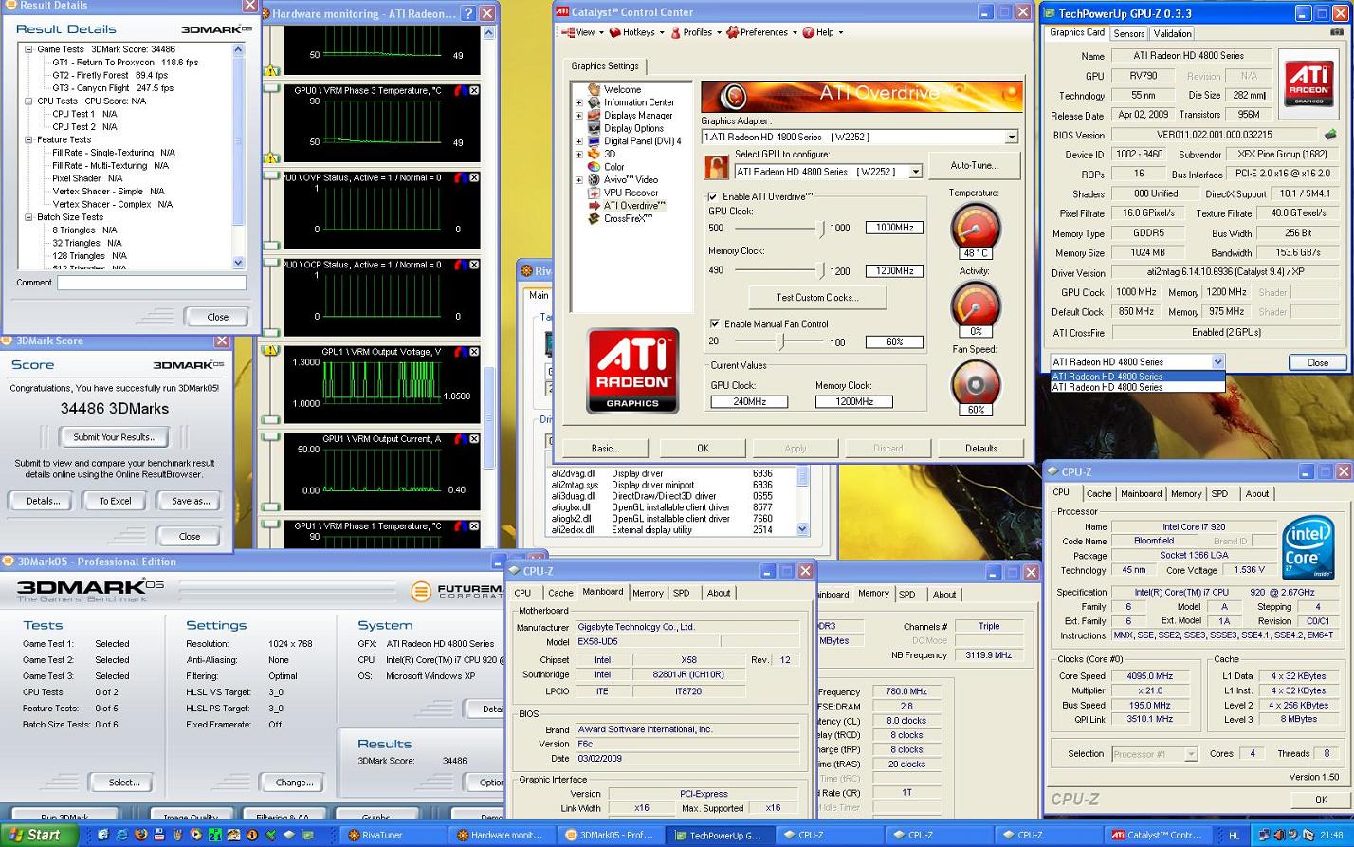Click Change button under 3DMark Settings
Image resolution: width=1354 pixels, height=847 pixels.
pyautogui.click(x=294, y=783)
